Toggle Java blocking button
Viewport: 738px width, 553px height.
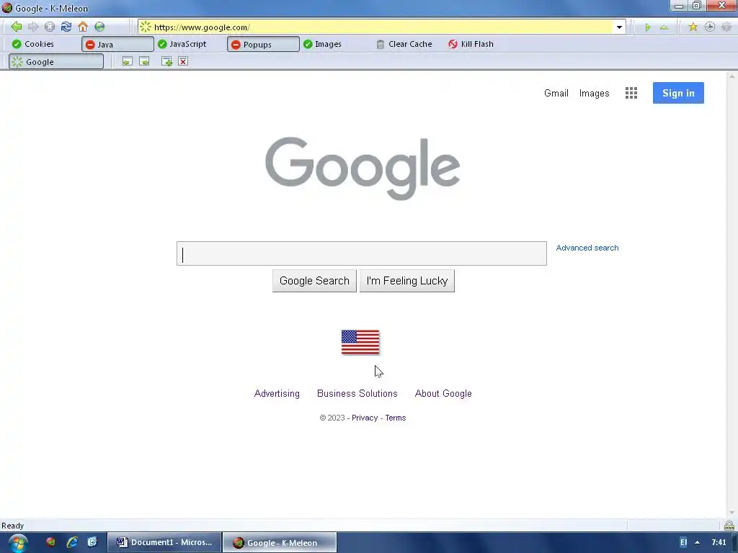click(117, 44)
